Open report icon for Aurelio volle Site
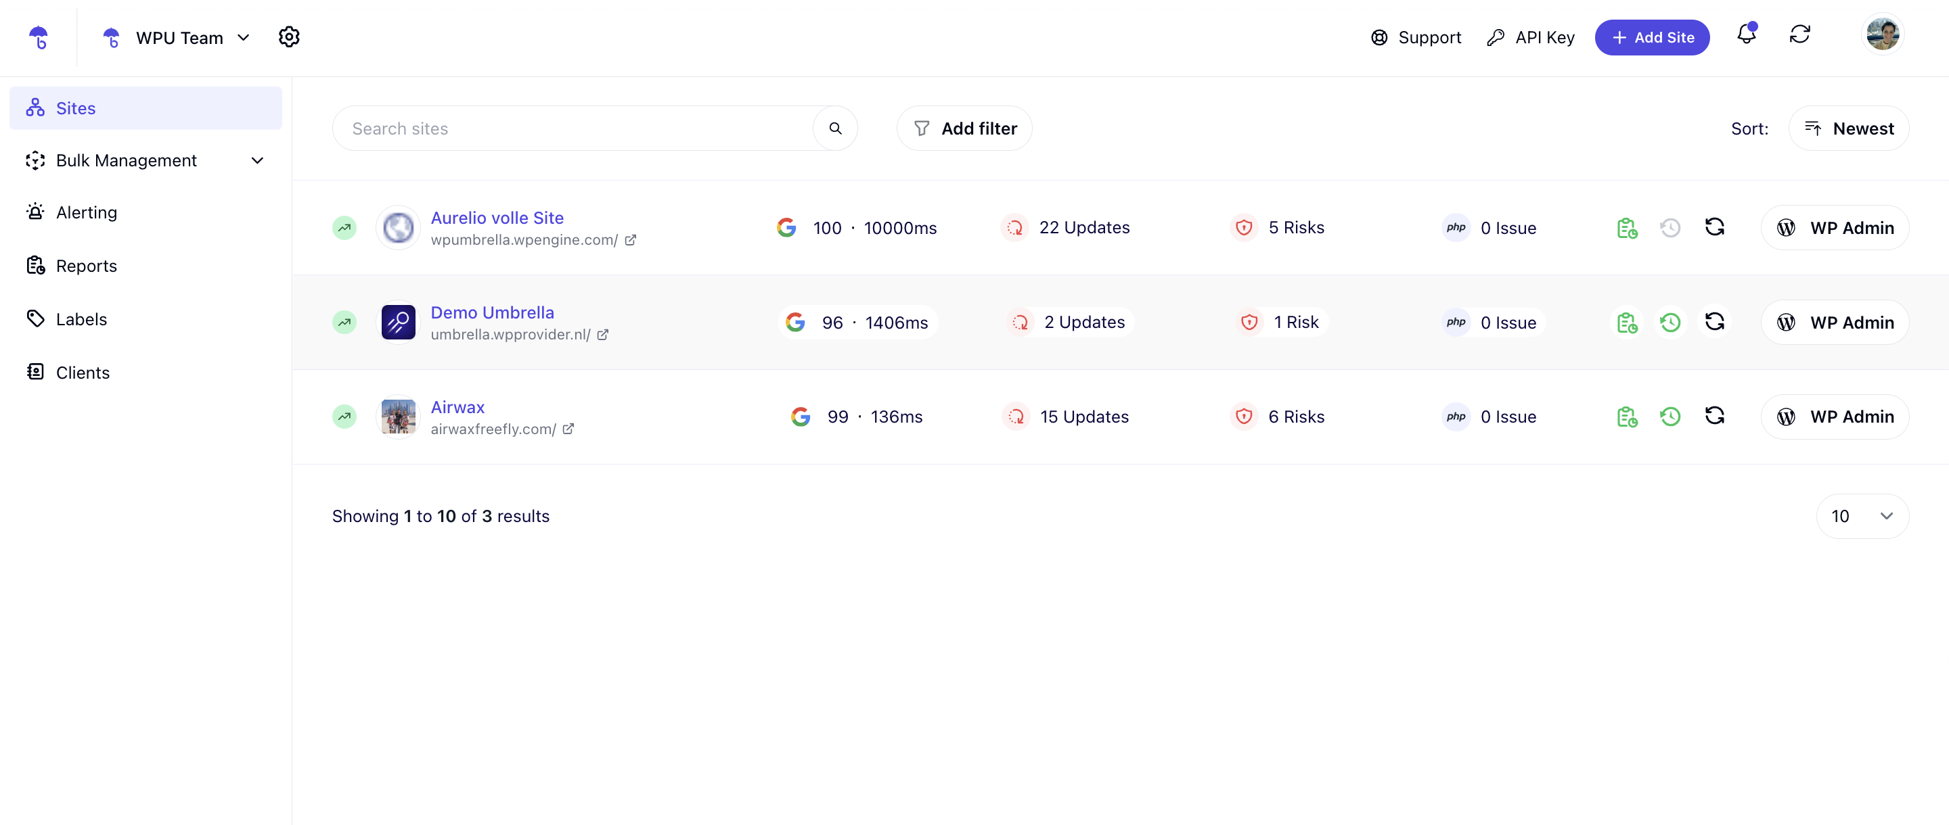 click(x=1627, y=228)
